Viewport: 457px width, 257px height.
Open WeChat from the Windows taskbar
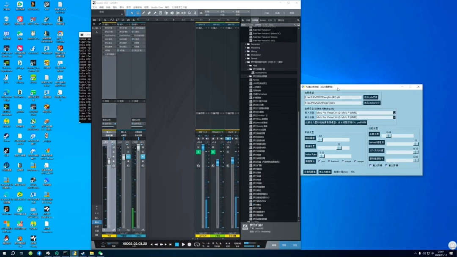(x=101, y=254)
